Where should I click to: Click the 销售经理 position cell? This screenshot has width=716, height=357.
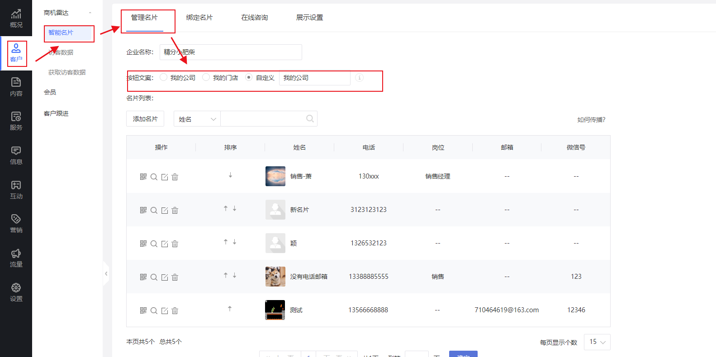point(438,176)
